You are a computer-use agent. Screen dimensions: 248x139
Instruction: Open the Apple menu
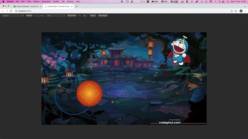[3, 2]
